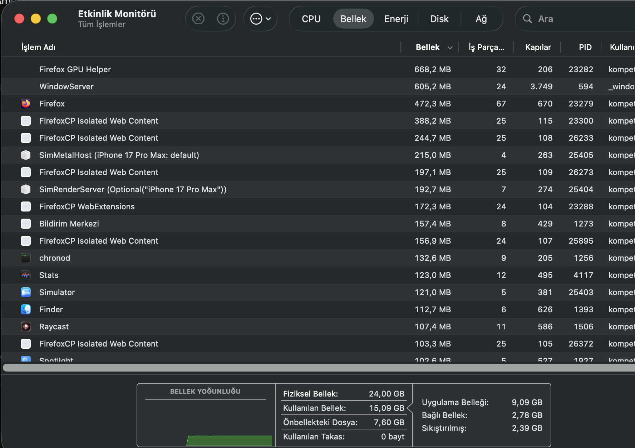Select the Stats process name
Viewport: 635px width, 448px height.
click(x=49, y=275)
